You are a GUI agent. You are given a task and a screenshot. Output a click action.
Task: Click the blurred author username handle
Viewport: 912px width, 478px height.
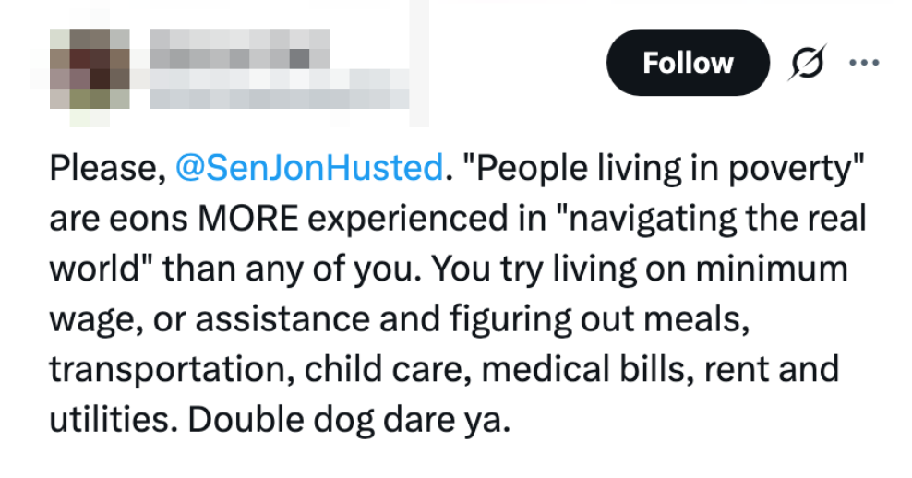coord(277,93)
